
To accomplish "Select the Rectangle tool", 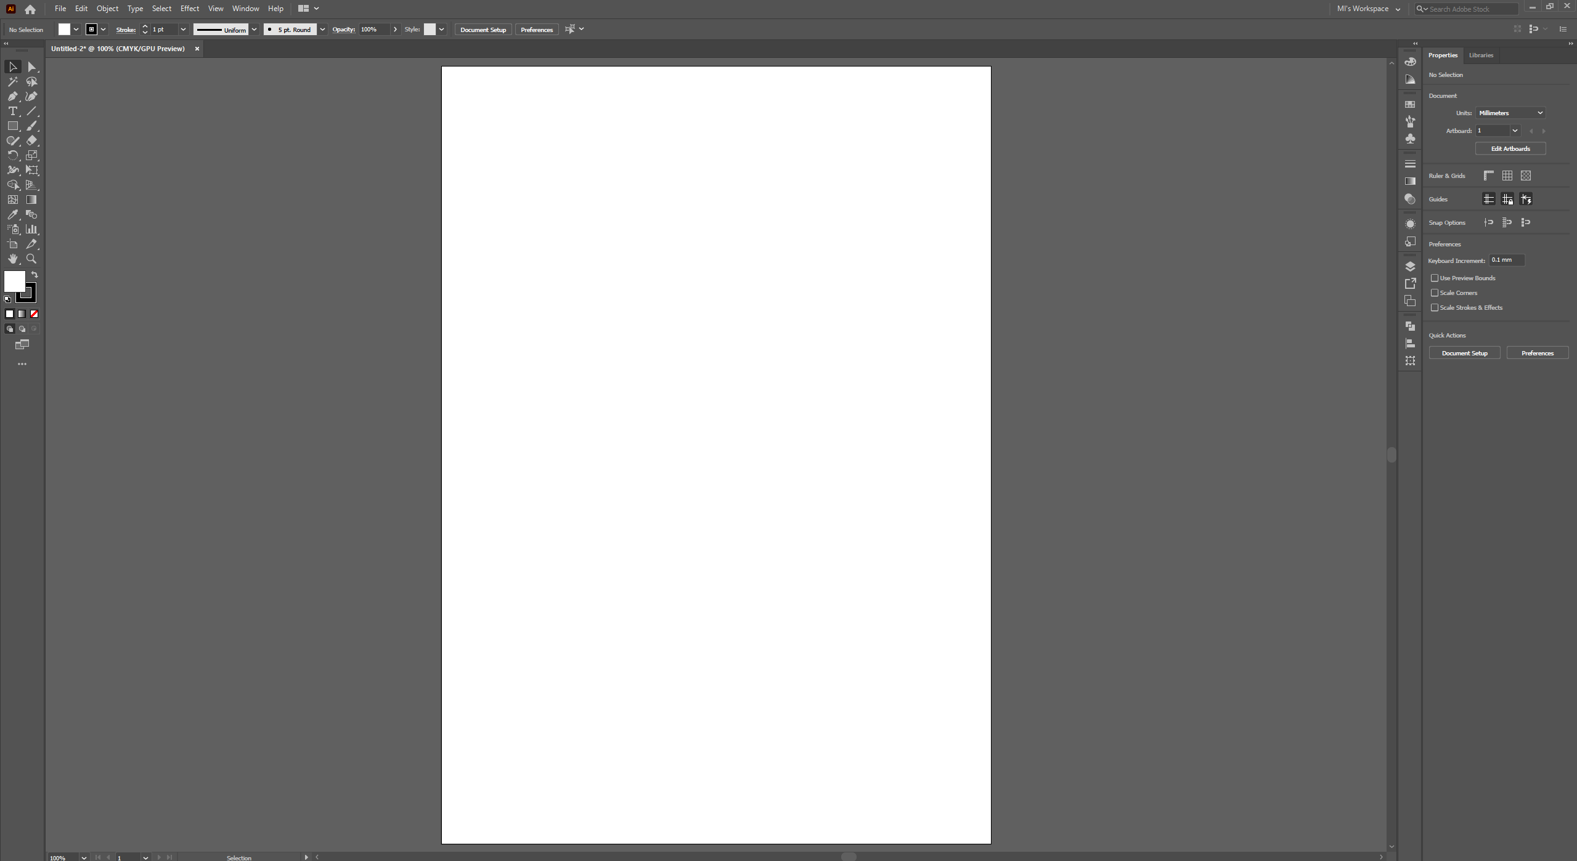I will [x=13, y=126].
